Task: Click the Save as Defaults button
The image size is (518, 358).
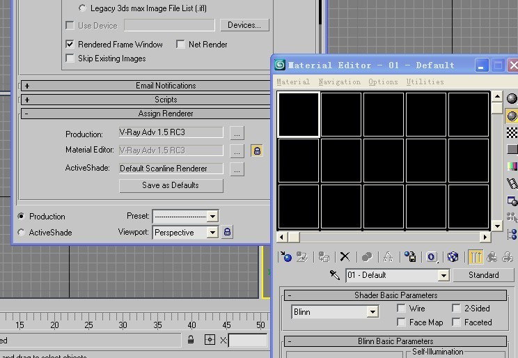Action: point(171,186)
